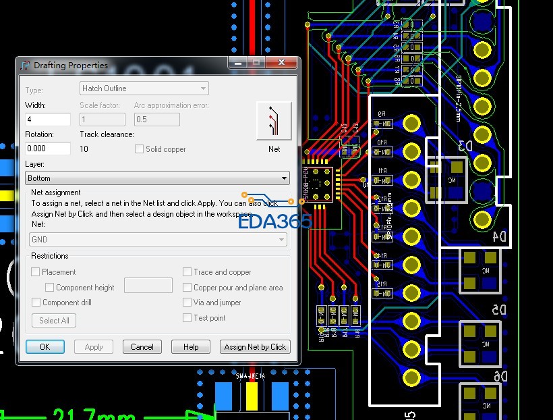The image size is (553, 420).
Task: Open Help for Drafting Properties
Action: (191, 347)
